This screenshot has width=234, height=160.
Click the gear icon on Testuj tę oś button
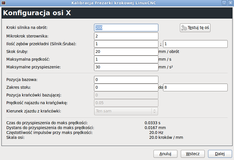click(x=184, y=28)
